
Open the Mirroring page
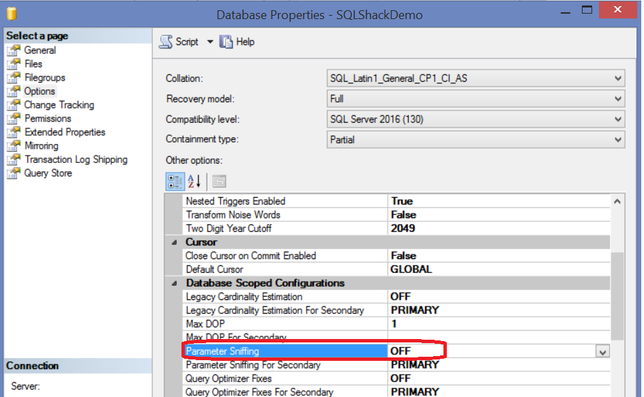pyautogui.click(x=42, y=145)
